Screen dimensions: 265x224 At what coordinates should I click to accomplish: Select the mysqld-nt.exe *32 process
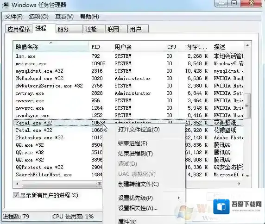(128, 71)
